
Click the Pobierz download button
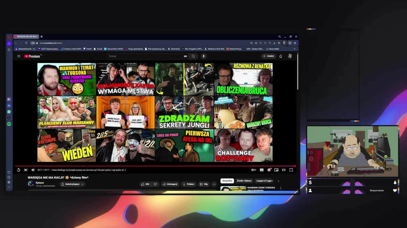(189, 184)
